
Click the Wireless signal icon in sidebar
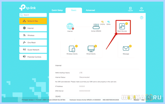(24, 35)
